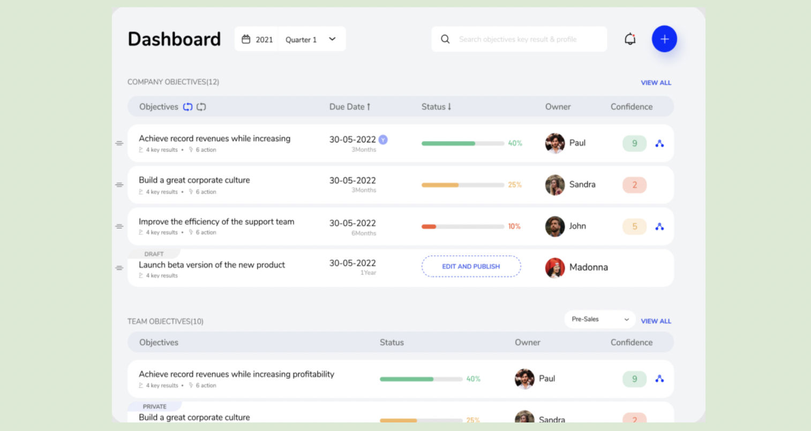Click Madonna's avatar
The width and height of the screenshot is (811, 431).
(555, 268)
